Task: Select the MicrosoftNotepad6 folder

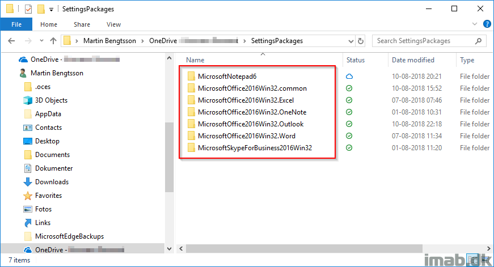Action: click(x=227, y=76)
